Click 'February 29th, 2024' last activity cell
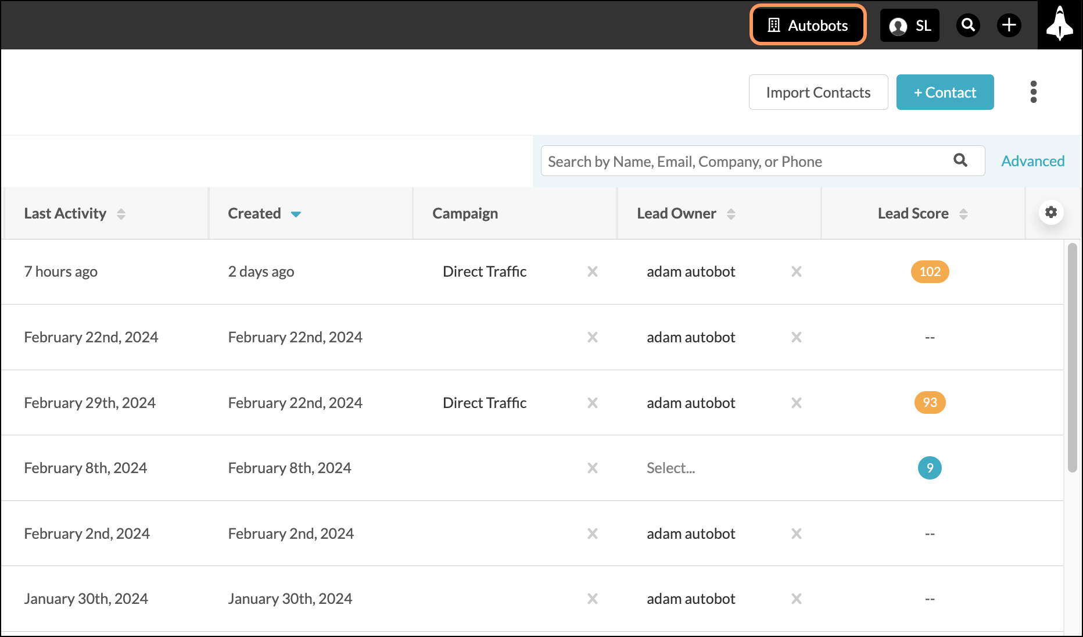1083x637 pixels. 89,403
